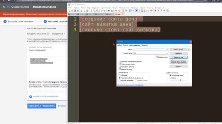Image resolution: width=222 pixels, height=124 pixels.
Task: Switch to the Mark tab in dialog
Action: pyautogui.click(x=144, y=45)
